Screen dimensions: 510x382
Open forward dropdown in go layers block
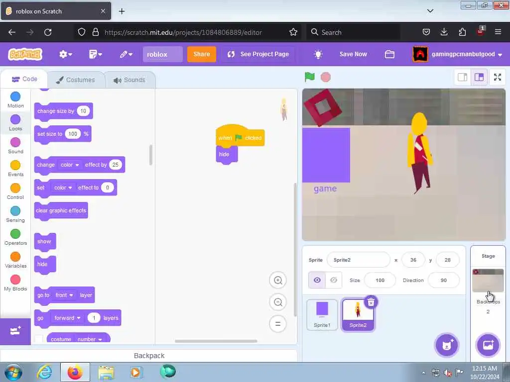(x=67, y=318)
